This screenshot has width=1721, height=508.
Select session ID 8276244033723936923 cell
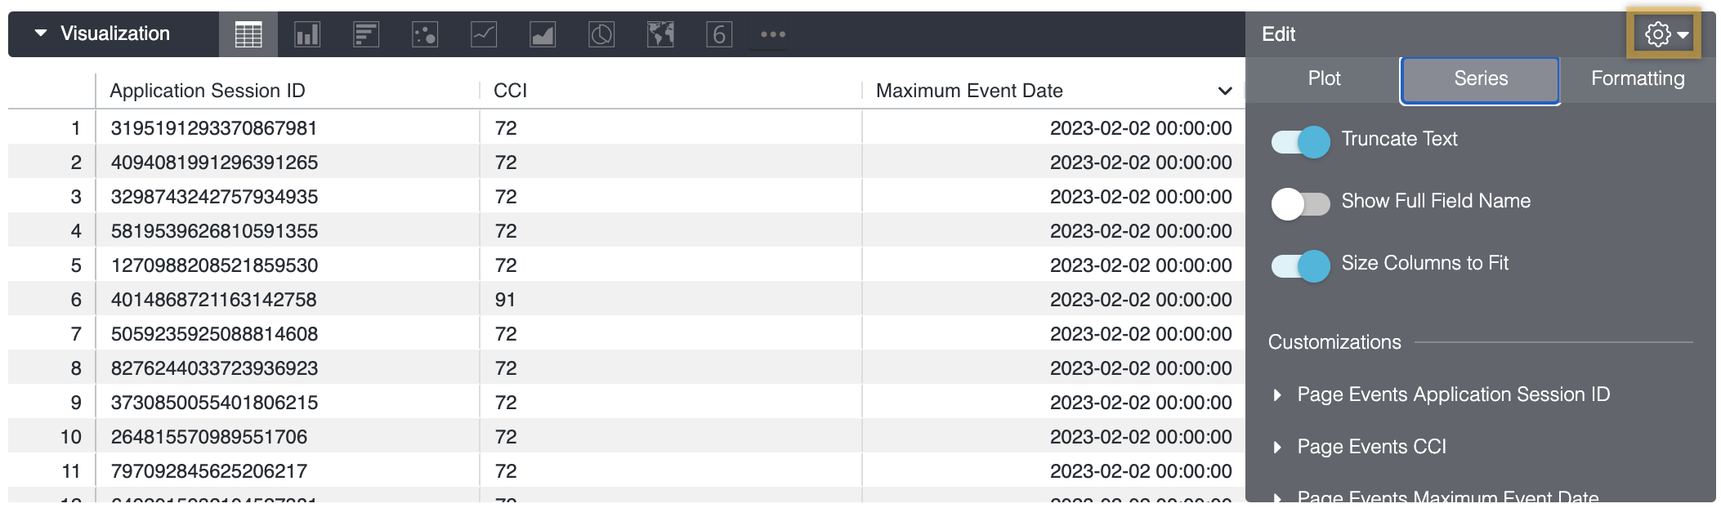click(288, 368)
